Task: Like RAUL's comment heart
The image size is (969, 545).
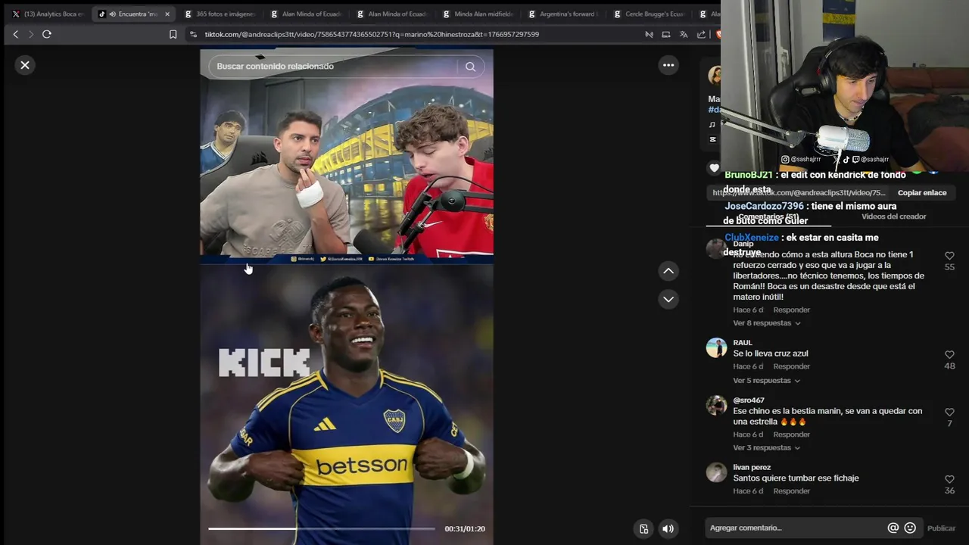Action: click(x=949, y=355)
